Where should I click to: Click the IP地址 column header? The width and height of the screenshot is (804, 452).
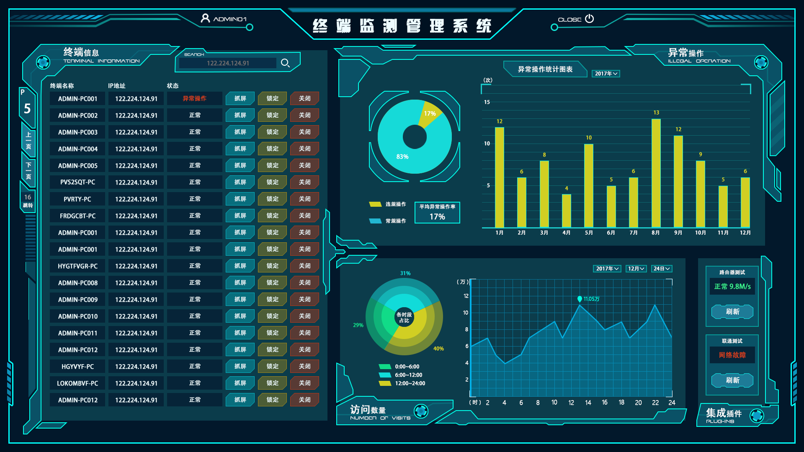tap(117, 86)
